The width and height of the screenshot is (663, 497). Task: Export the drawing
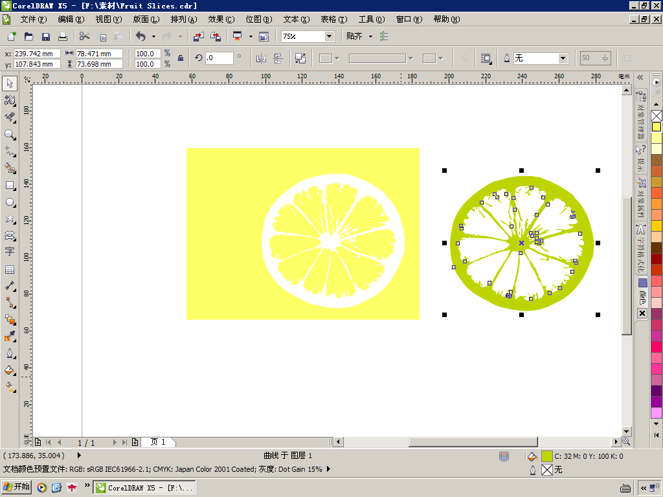point(215,36)
